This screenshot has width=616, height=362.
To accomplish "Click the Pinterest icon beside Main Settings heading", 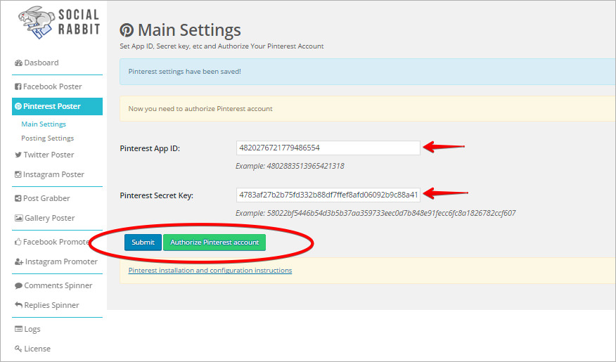I will pos(127,30).
